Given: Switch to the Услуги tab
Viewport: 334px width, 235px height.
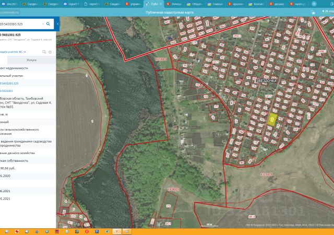Looking at the screenshot, I should tap(31, 60).
